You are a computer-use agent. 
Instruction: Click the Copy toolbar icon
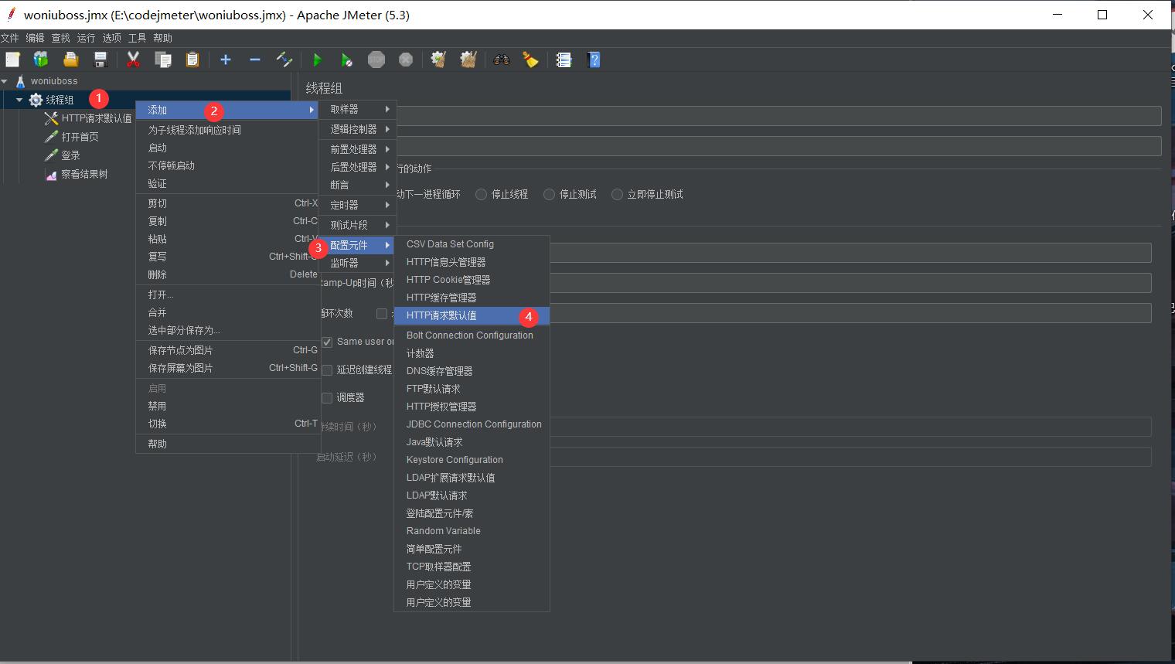click(x=163, y=60)
